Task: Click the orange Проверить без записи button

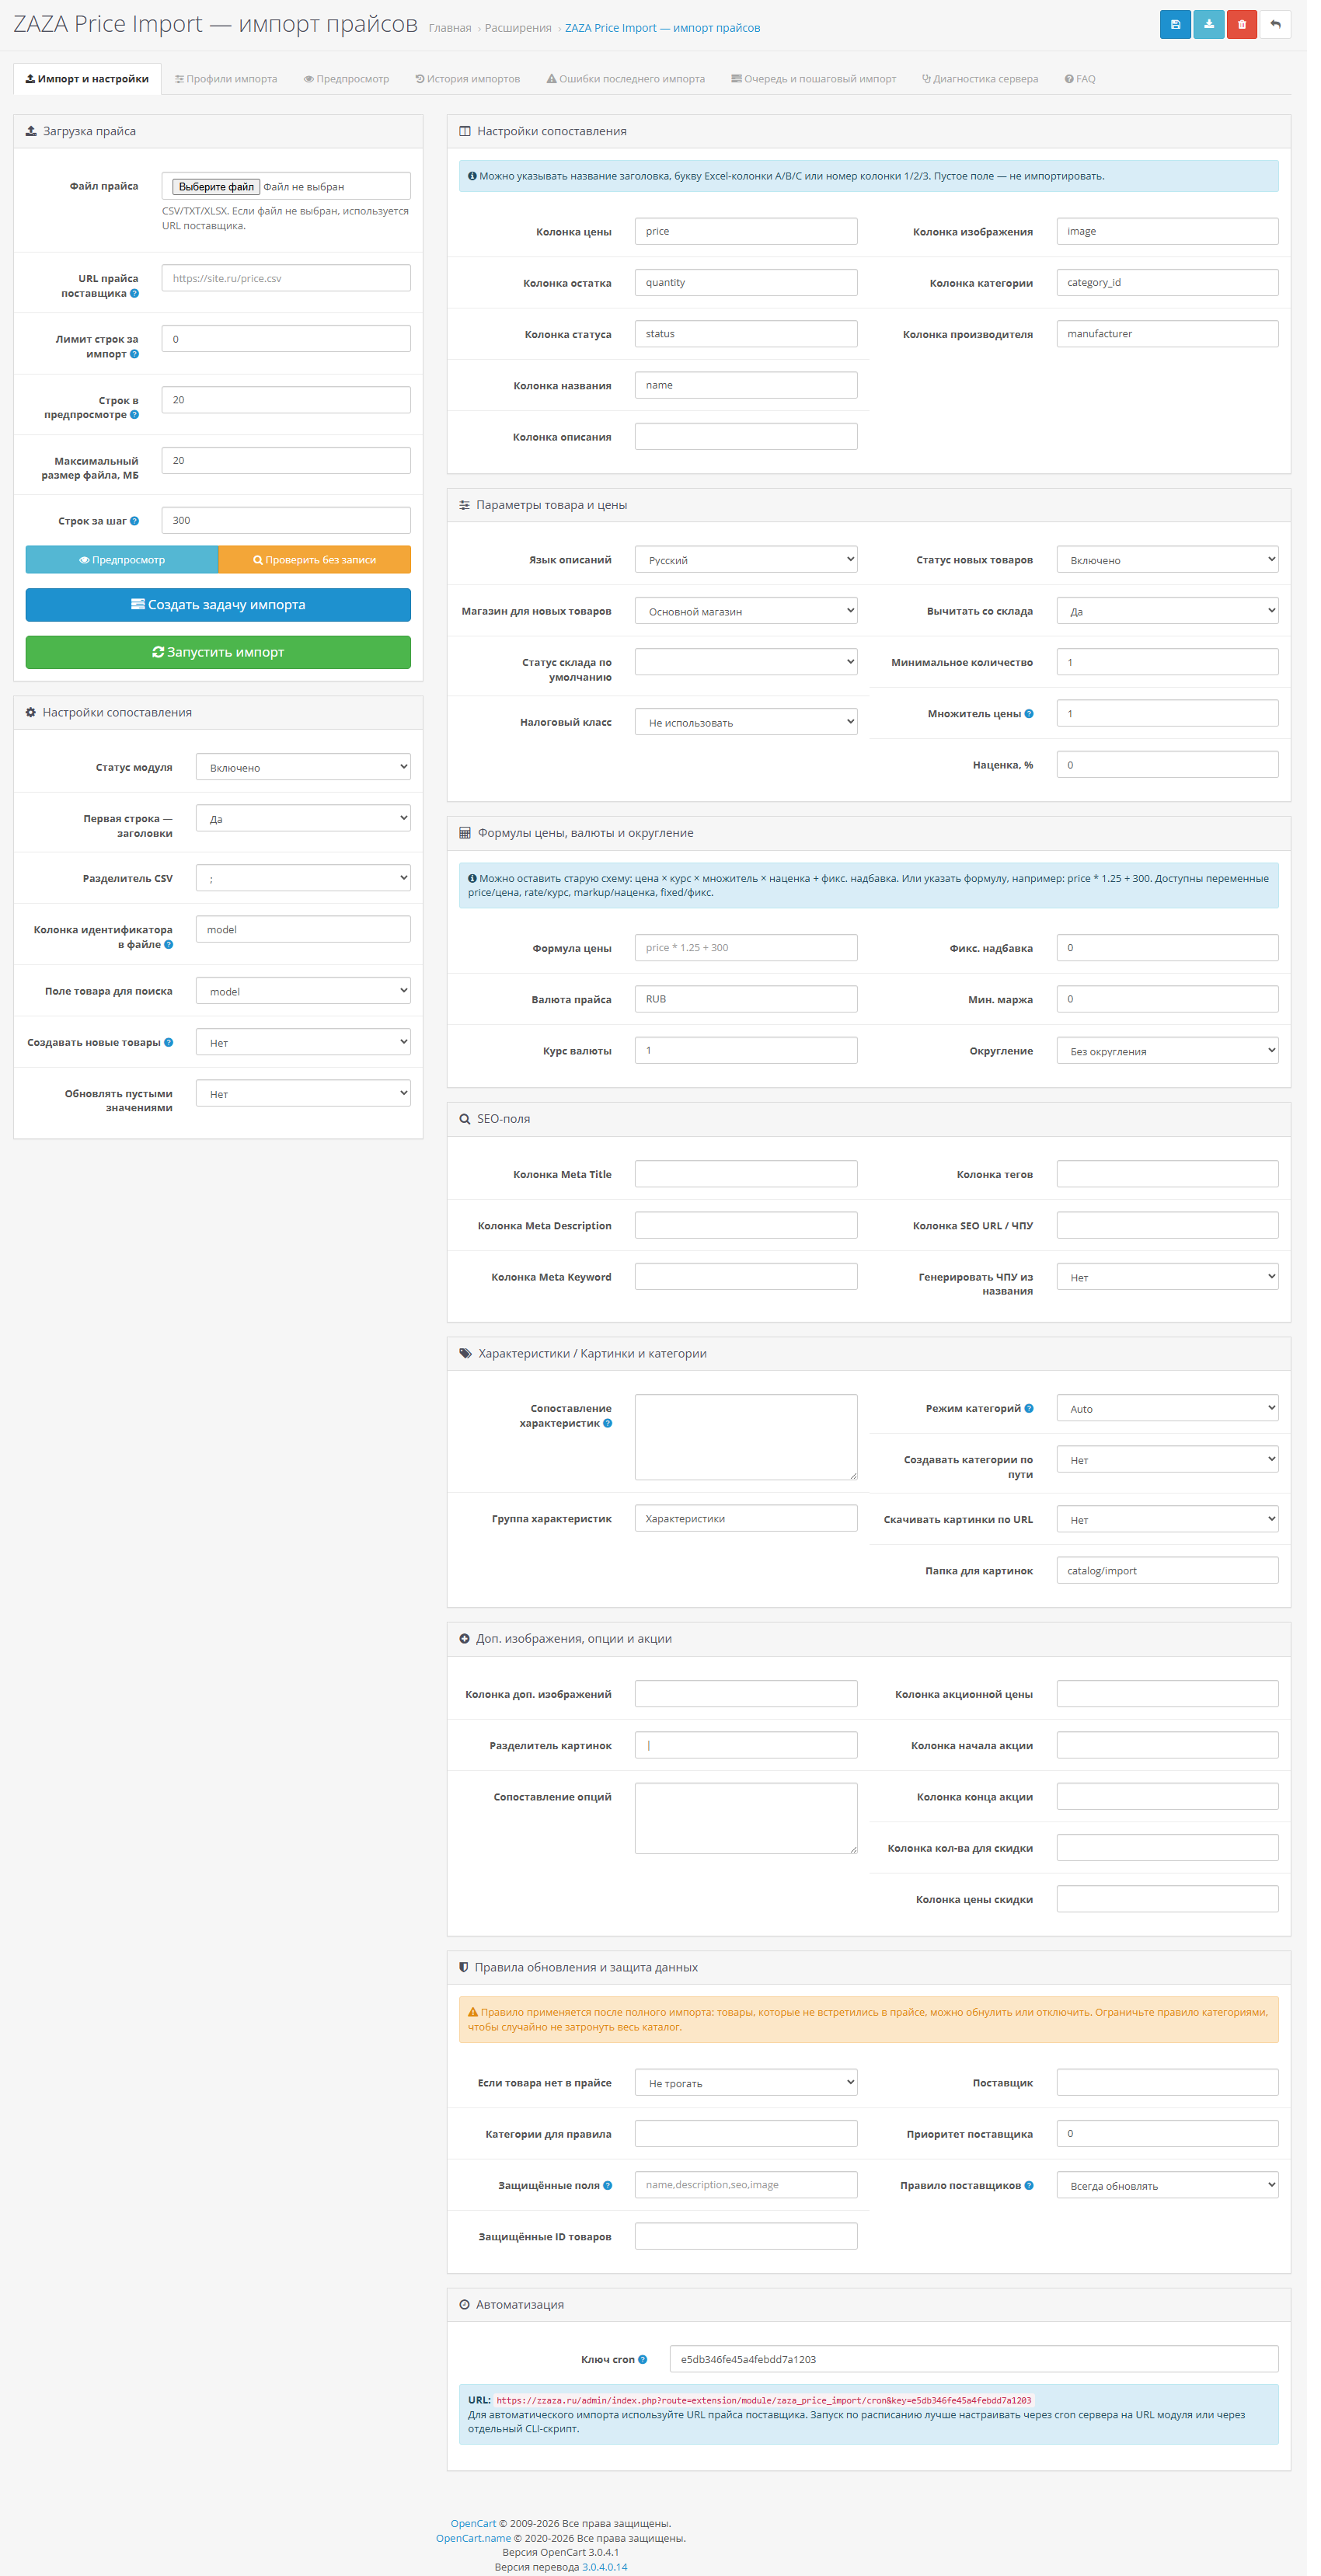Action: [314, 560]
